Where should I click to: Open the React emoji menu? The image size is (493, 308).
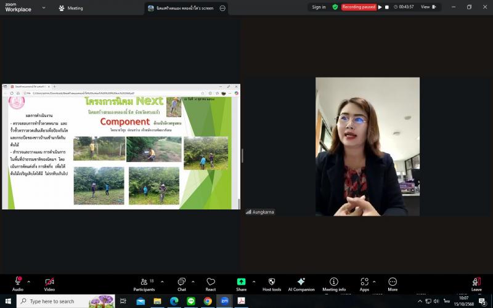(x=211, y=284)
